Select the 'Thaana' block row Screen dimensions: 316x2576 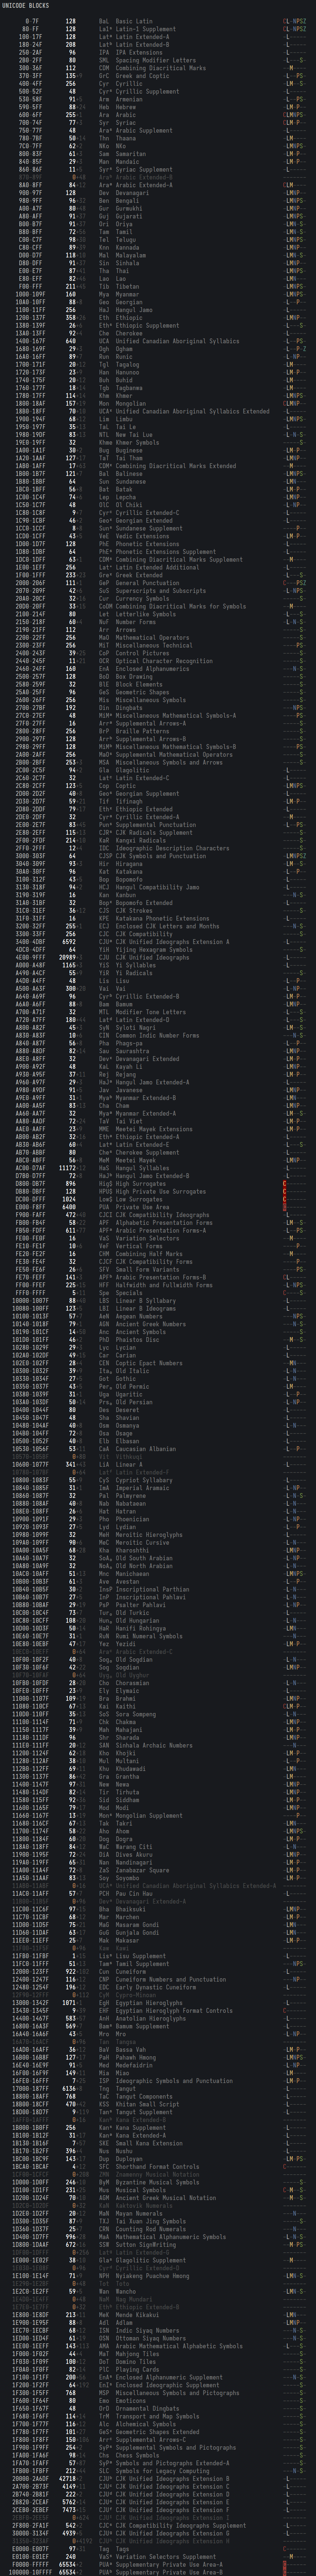click(x=158, y=138)
